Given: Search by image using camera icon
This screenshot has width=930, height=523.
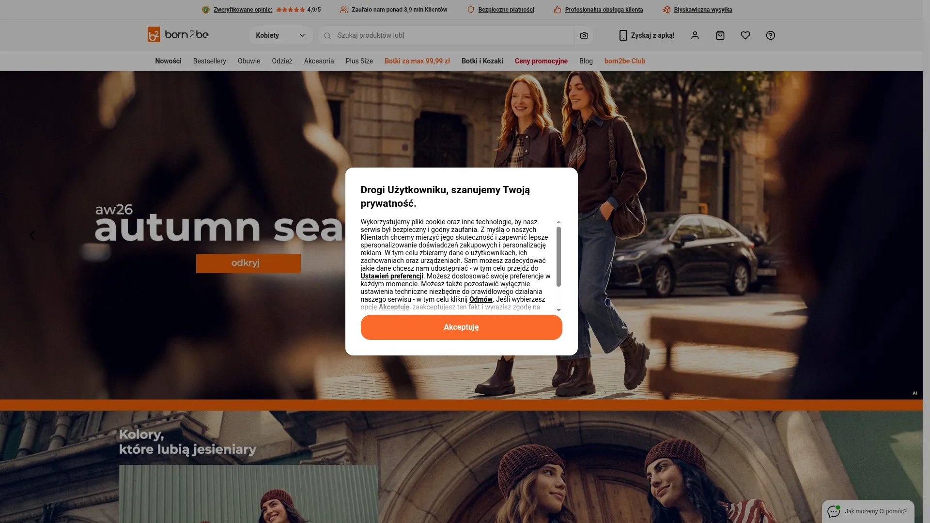Looking at the screenshot, I should click(584, 35).
